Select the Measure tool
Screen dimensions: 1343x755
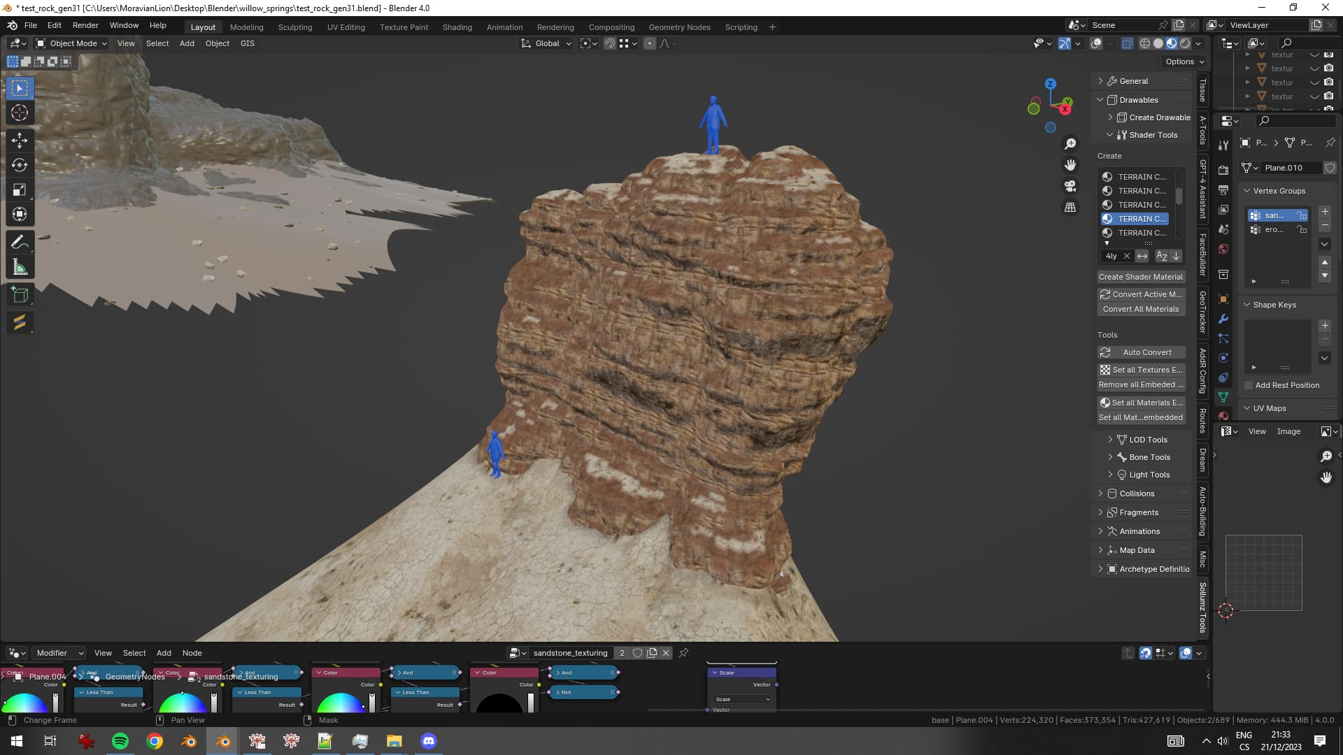click(20, 267)
